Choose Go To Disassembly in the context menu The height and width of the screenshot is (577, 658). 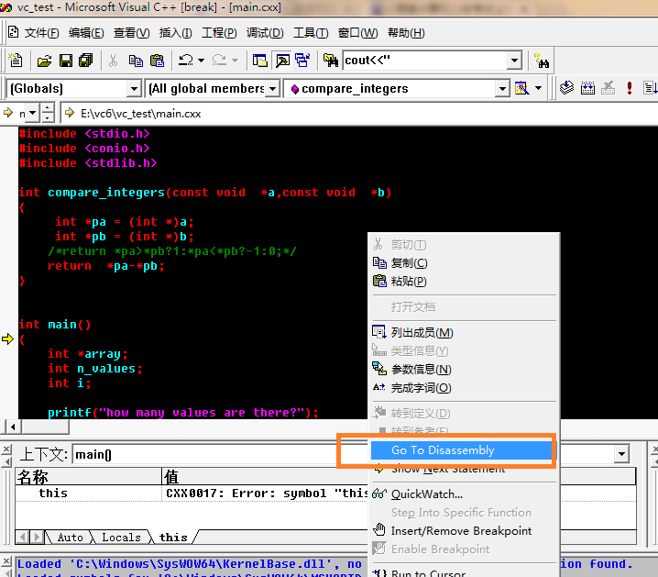[x=462, y=450]
